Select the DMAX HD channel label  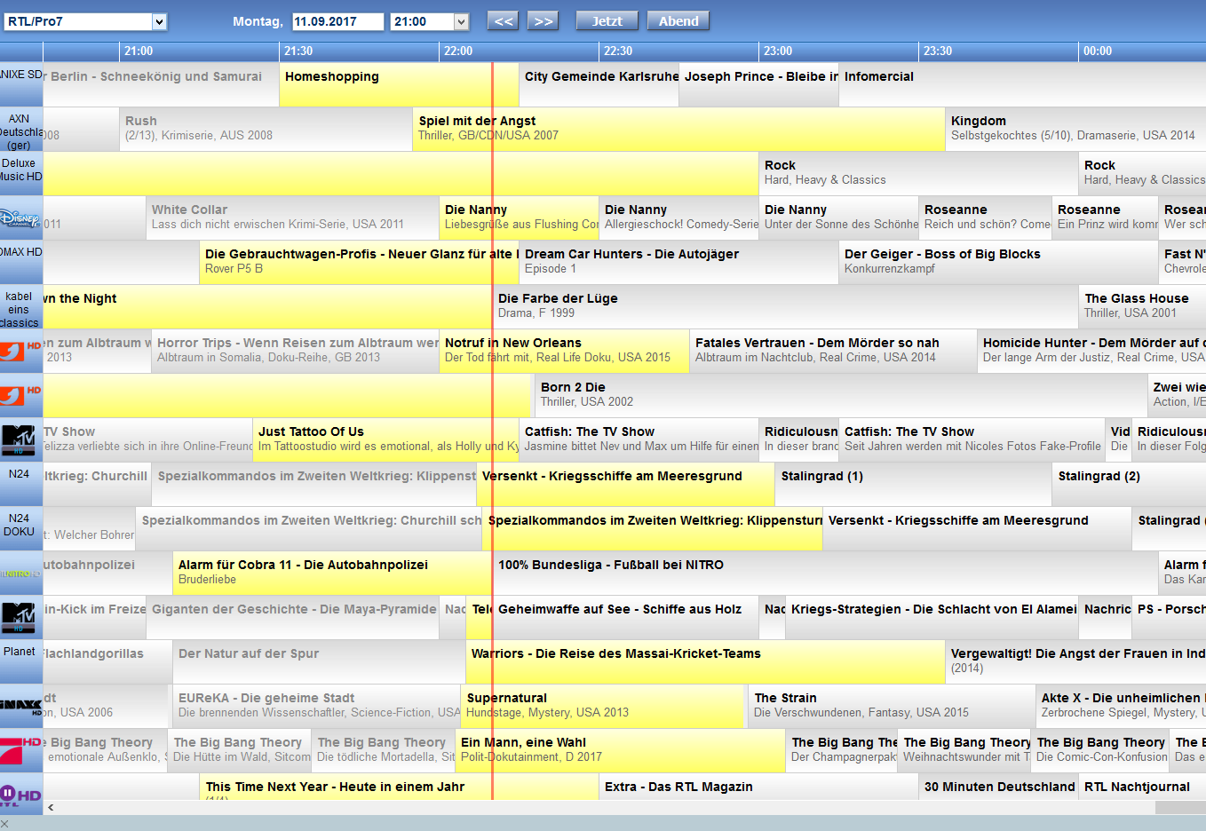click(x=21, y=262)
